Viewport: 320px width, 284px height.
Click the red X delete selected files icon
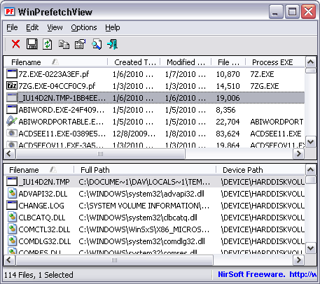point(16,44)
